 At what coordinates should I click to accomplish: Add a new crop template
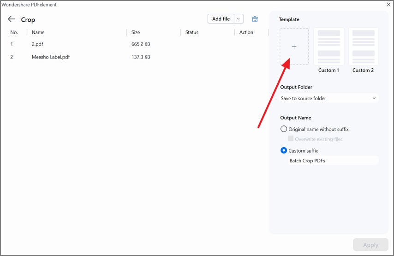coord(294,47)
